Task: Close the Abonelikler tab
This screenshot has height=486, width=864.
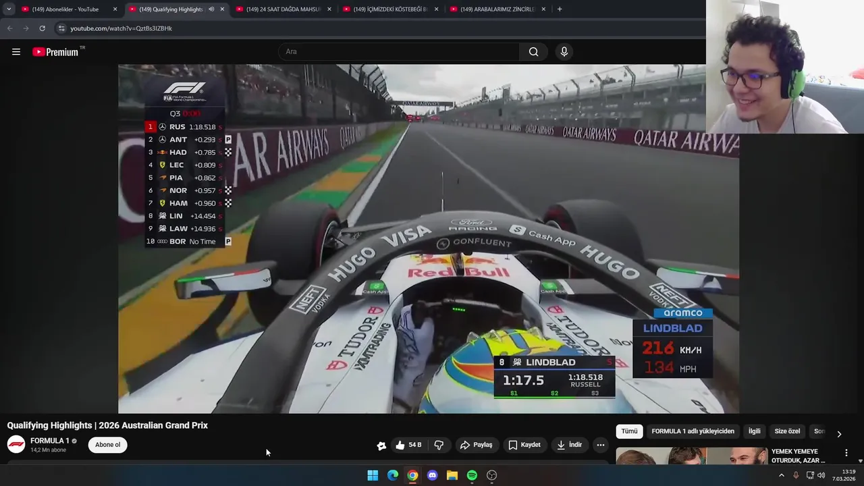Action: tap(115, 9)
